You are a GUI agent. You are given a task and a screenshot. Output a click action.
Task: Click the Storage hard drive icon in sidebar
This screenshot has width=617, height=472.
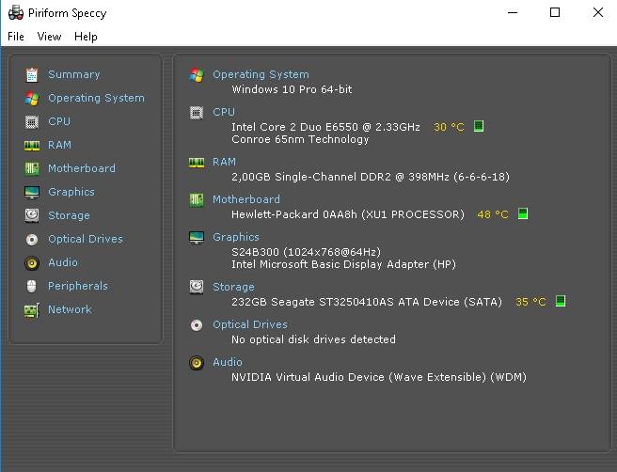(32, 215)
